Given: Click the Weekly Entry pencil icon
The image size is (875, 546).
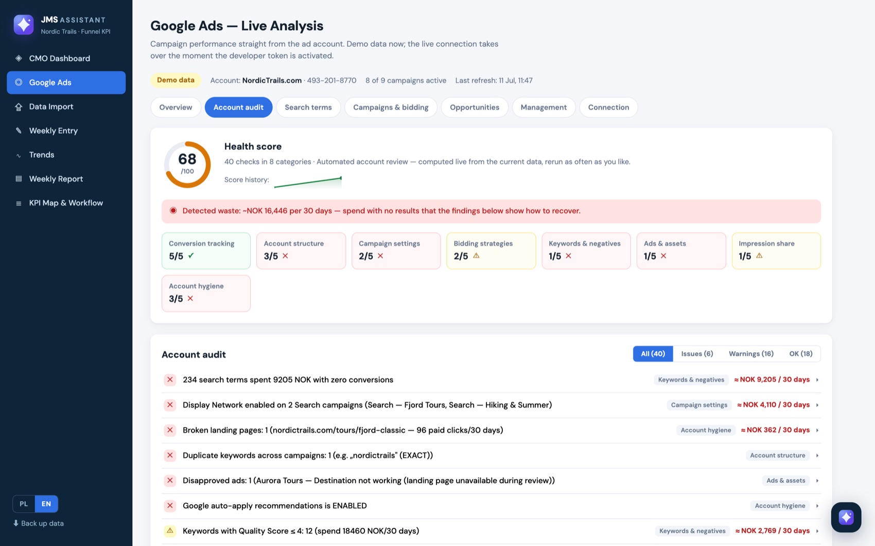Looking at the screenshot, I should click(x=19, y=131).
